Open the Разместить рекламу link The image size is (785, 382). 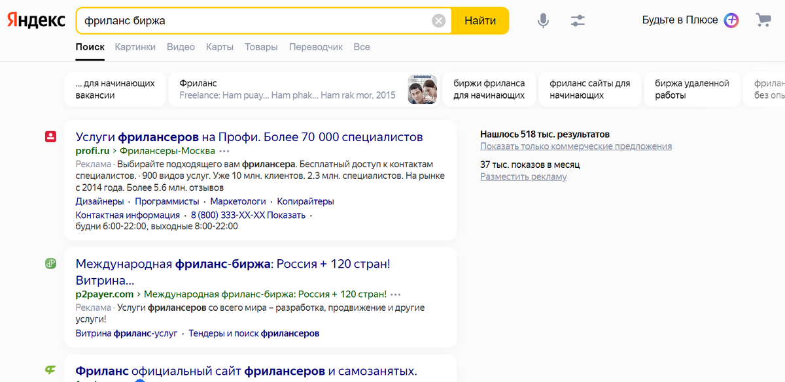[523, 176]
